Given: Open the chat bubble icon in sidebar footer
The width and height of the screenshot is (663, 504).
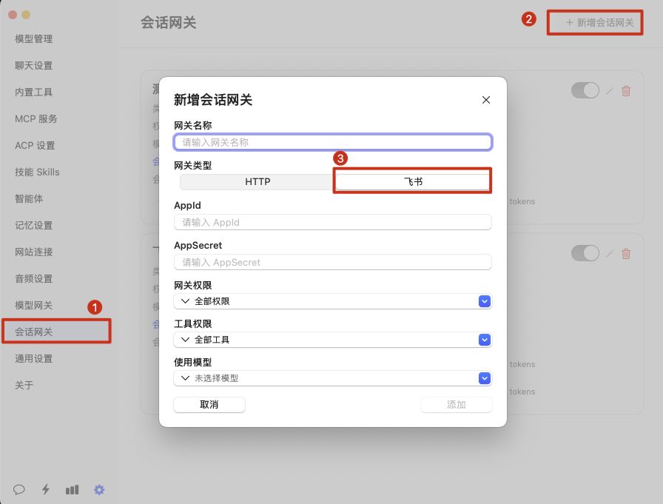Looking at the screenshot, I should click(19, 489).
